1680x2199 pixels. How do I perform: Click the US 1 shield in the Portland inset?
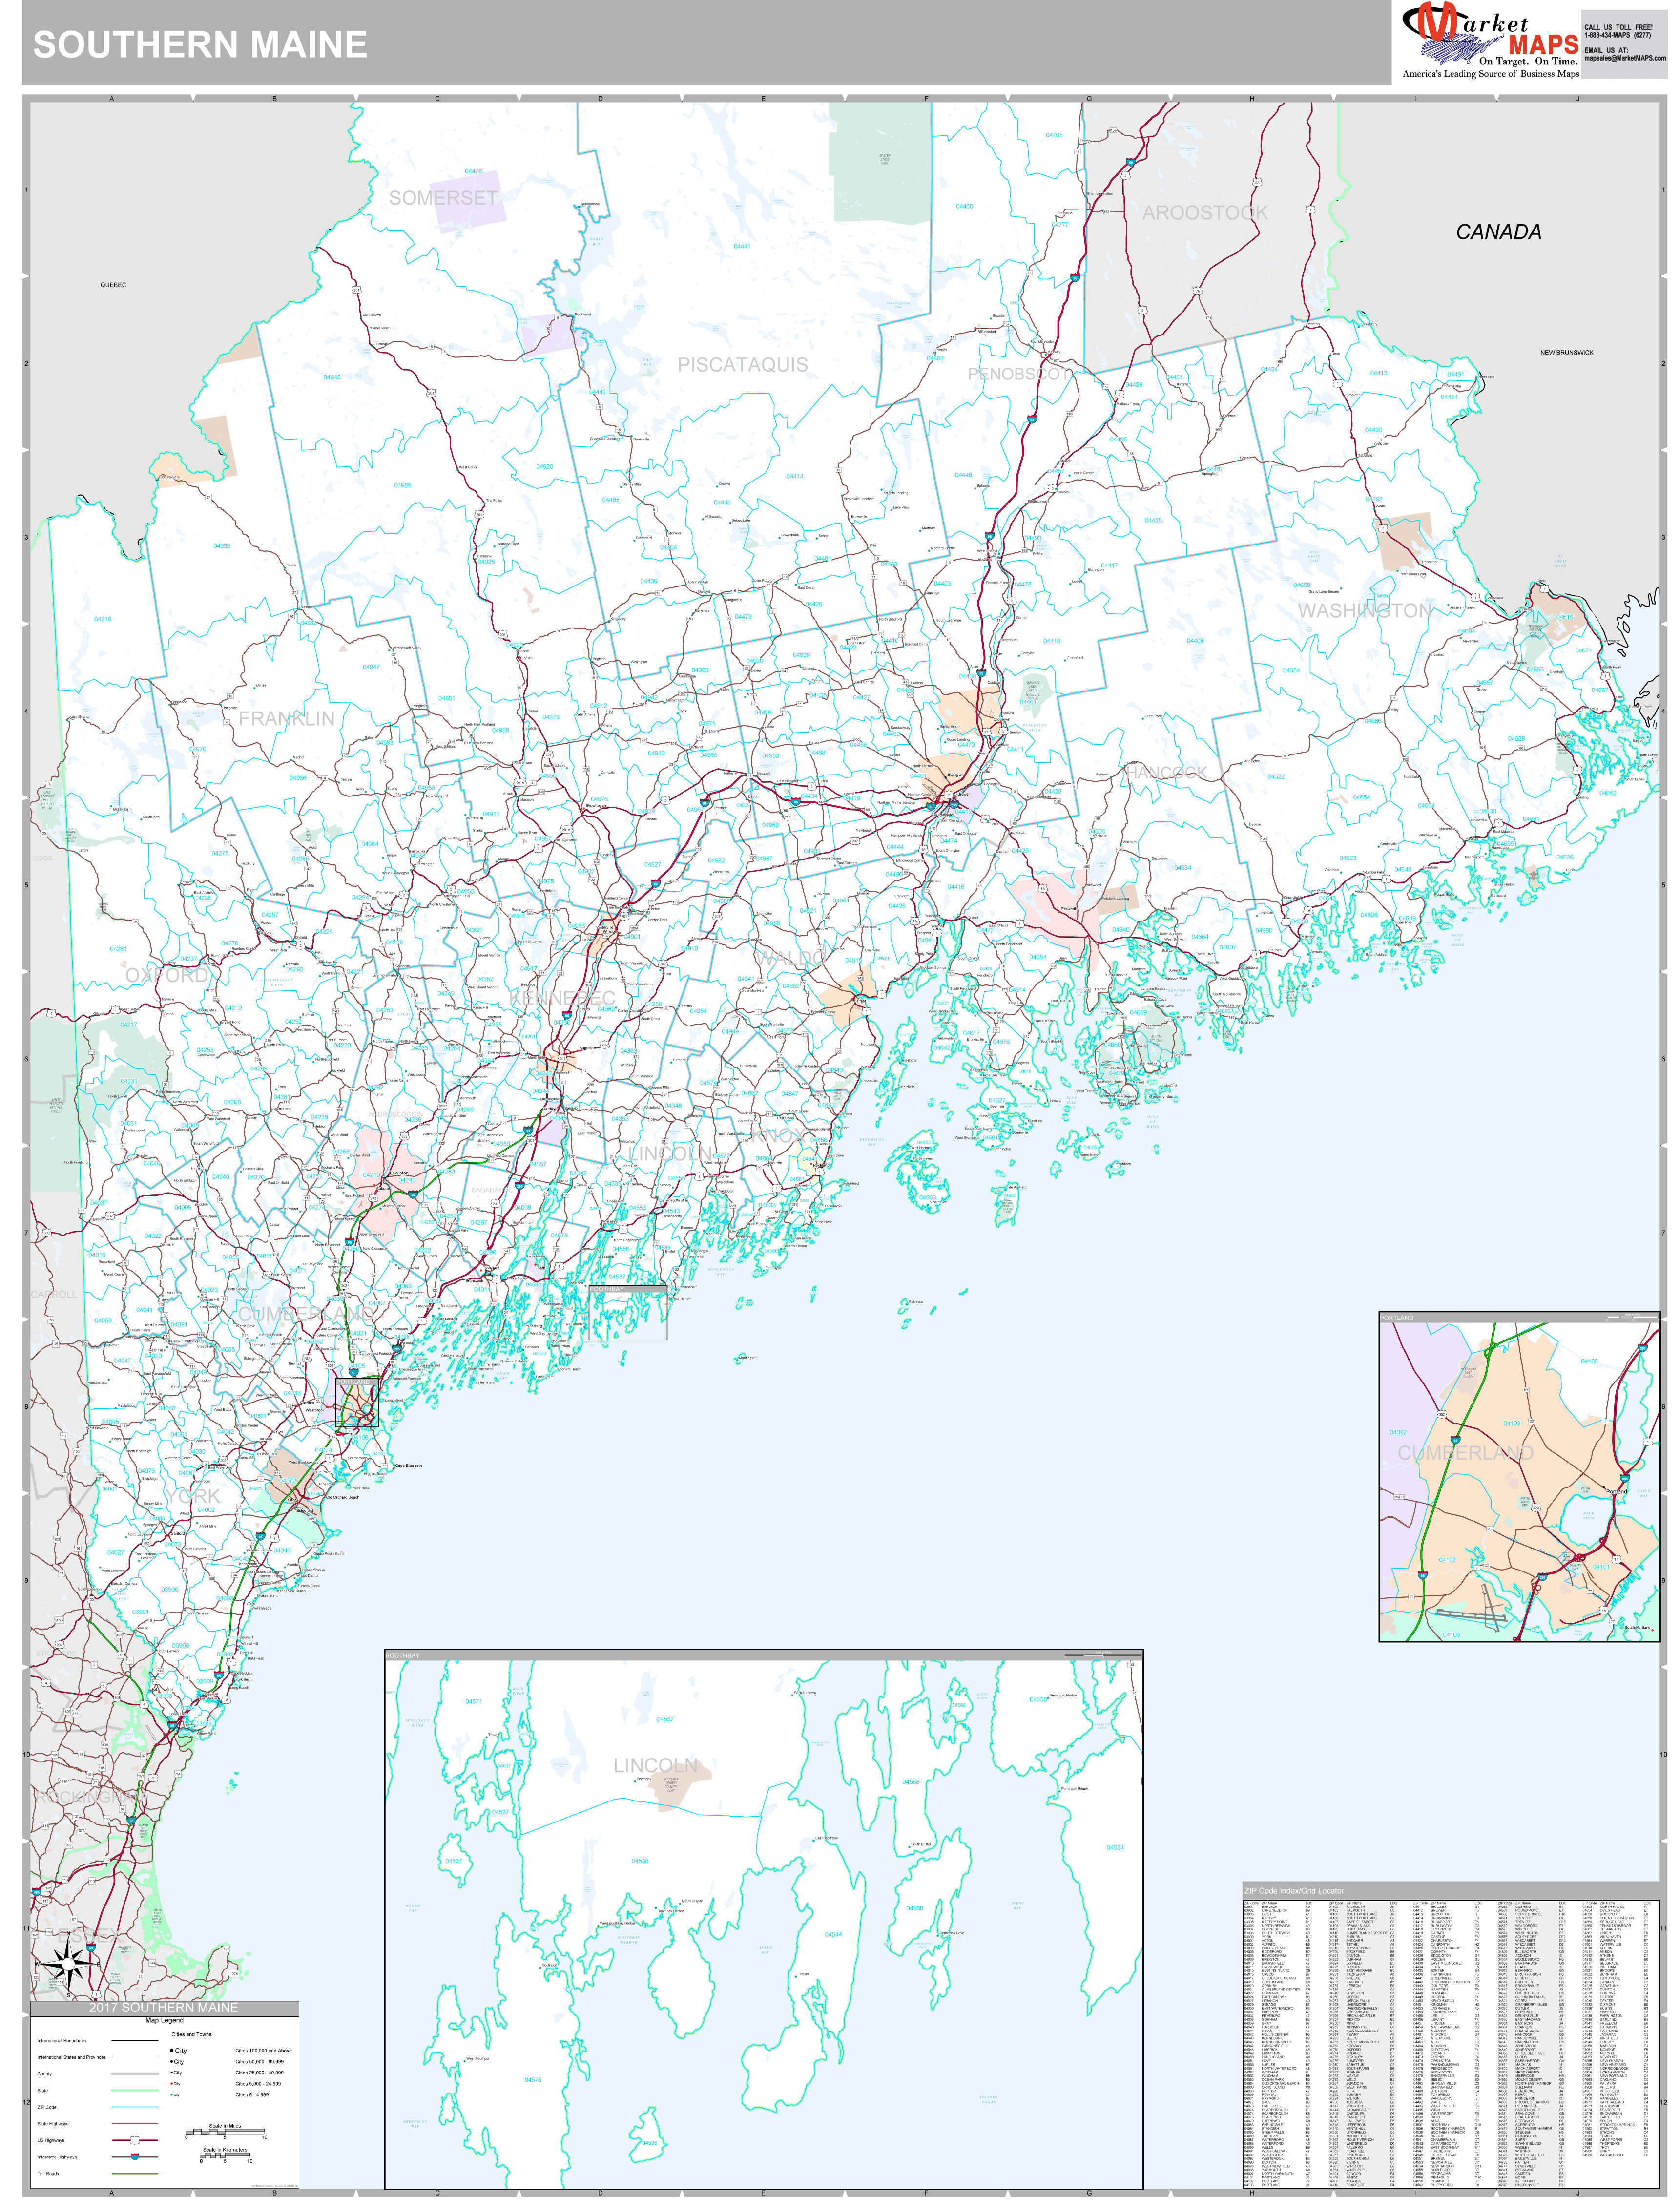(1648, 1442)
